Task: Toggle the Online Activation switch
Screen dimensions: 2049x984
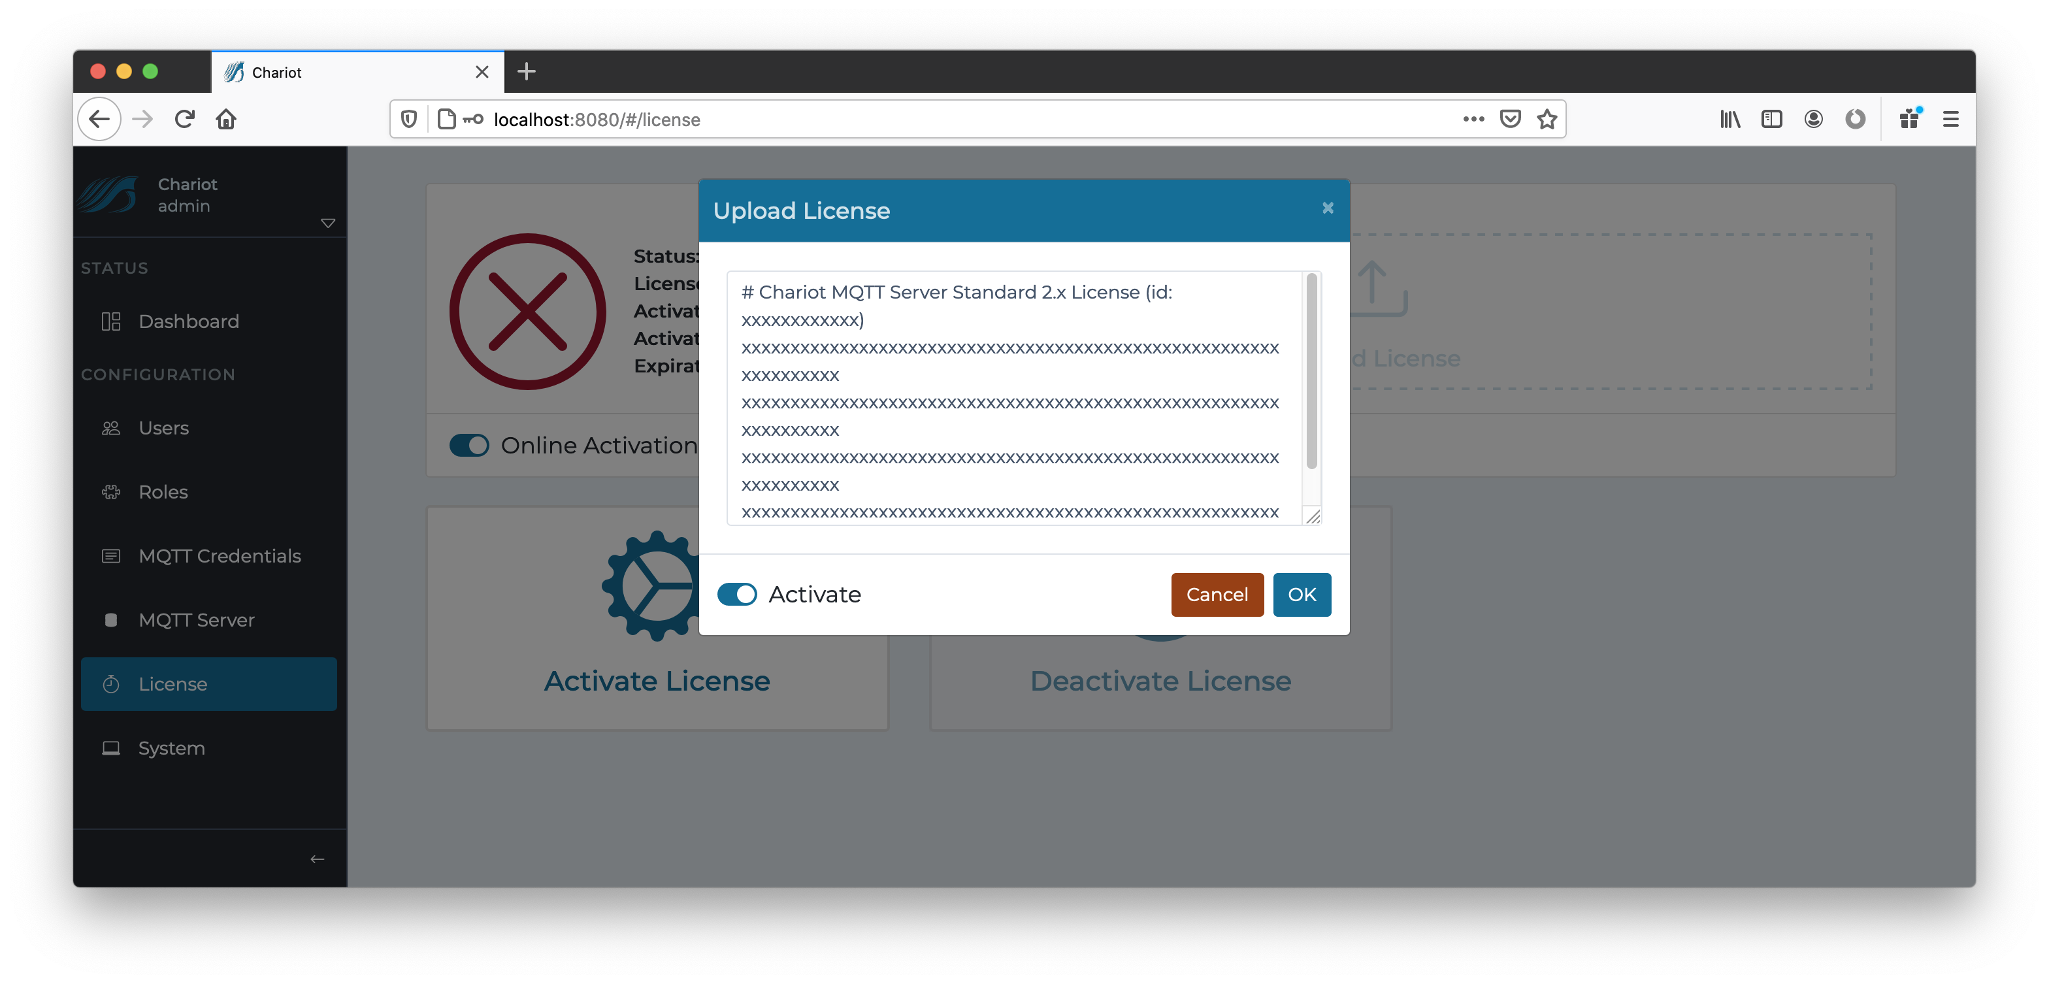Action: 469,445
